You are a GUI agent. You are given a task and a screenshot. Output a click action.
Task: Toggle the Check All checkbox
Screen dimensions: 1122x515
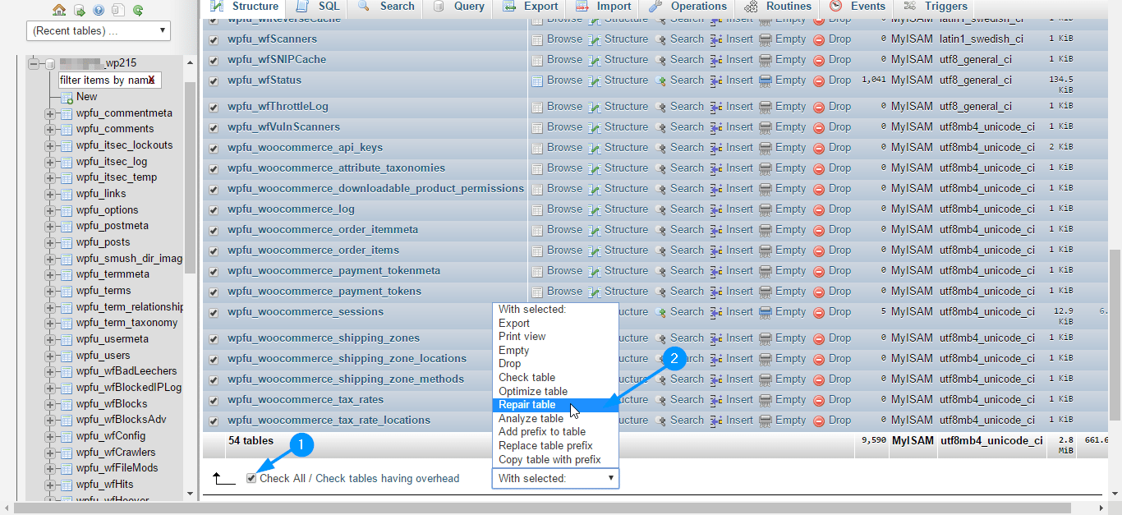(x=251, y=478)
